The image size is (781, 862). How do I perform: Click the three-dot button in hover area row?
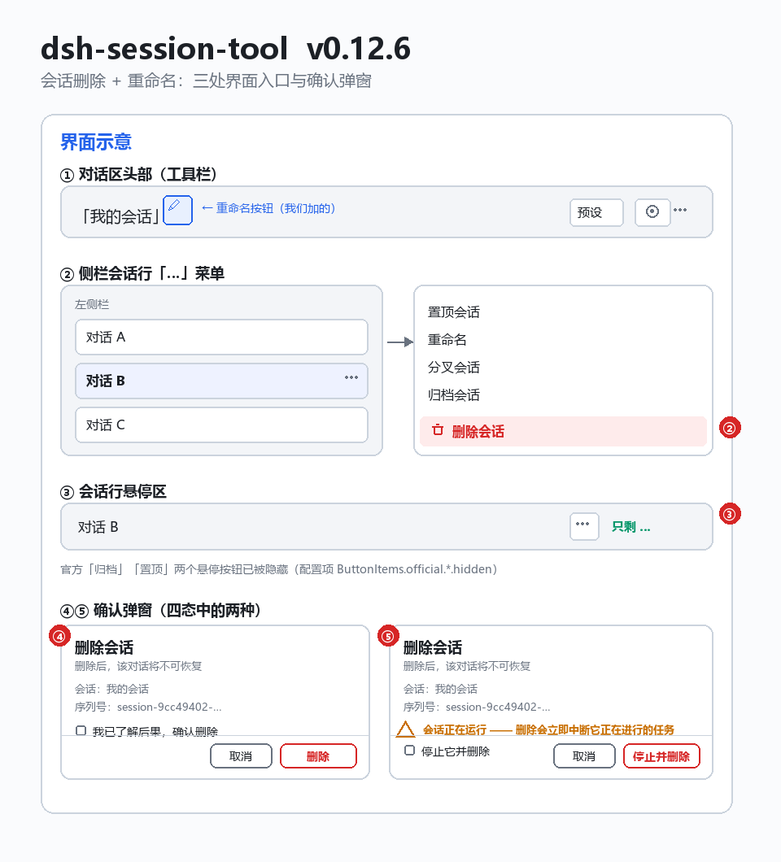point(584,527)
